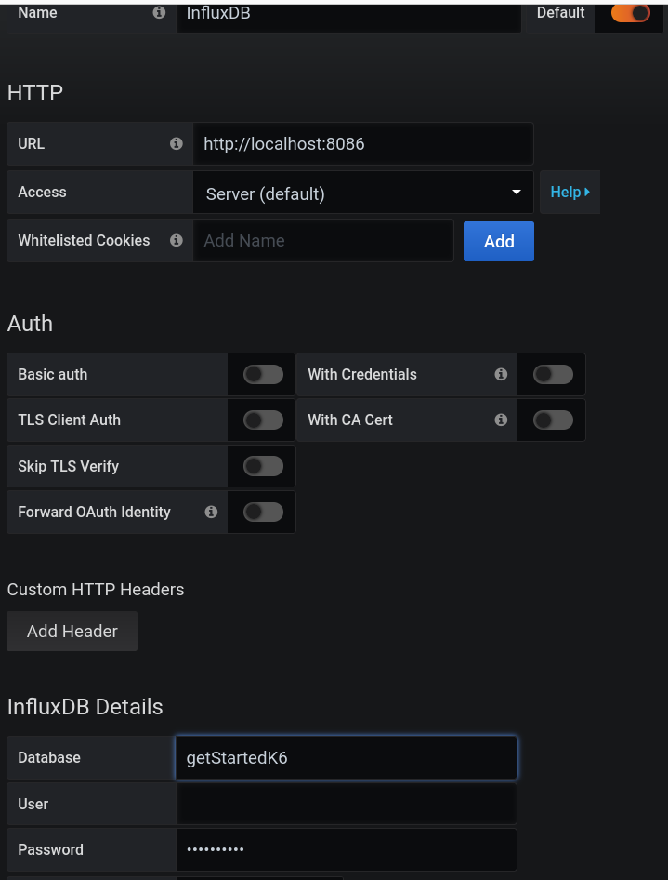Click the With CA Cert info icon

pyautogui.click(x=501, y=420)
